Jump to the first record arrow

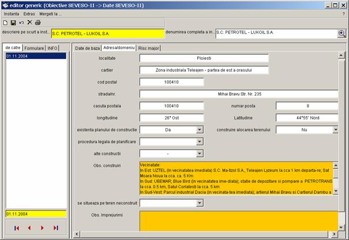(17, 228)
